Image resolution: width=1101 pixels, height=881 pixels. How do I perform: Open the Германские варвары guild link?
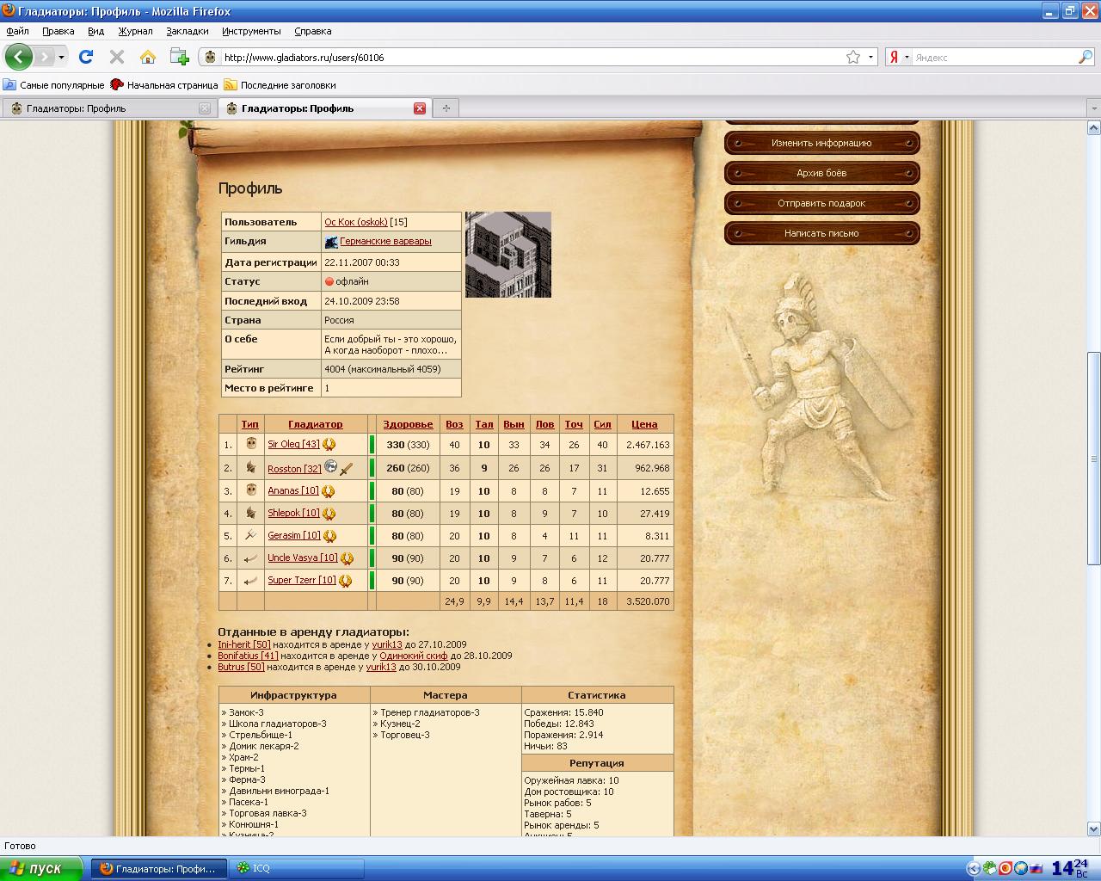pyautogui.click(x=384, y=242)
